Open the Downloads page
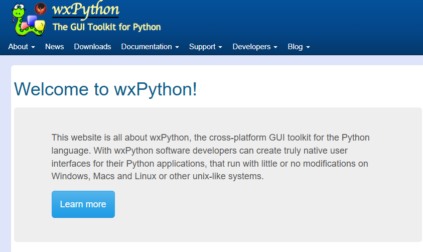 (92, 47)
